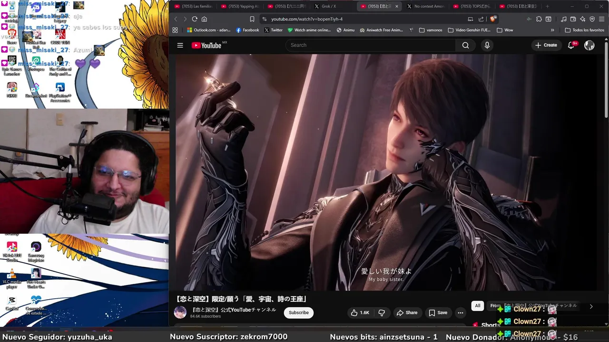Switch to the Las familias YouTube tab
Screen dimensions: 609x342
(x=193, y=6)
